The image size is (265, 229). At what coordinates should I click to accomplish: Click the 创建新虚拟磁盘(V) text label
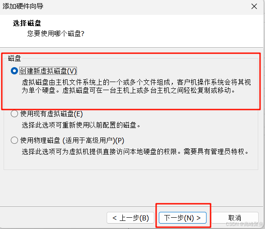coord(48,71)
